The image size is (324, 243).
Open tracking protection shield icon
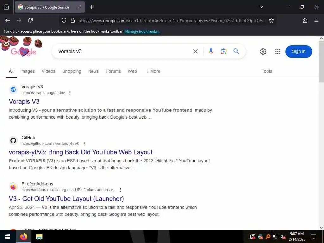coord(64,20)
